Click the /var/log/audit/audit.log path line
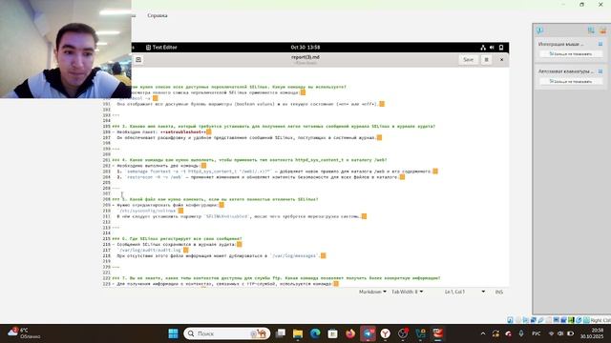 [x=150, y=250]
